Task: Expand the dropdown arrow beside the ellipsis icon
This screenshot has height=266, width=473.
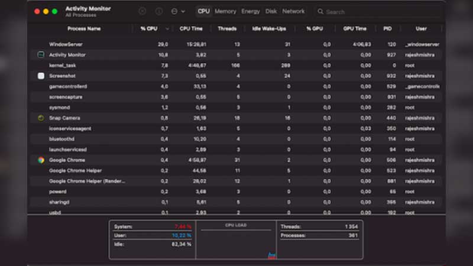Action: tap(183, 11)
